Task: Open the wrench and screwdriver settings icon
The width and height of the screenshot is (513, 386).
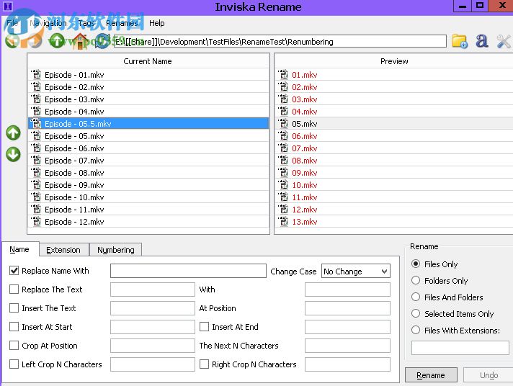Action: 504,41
